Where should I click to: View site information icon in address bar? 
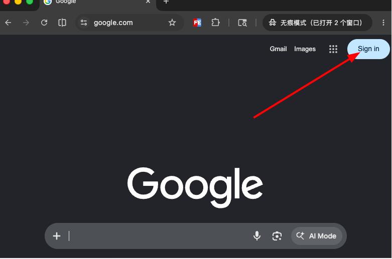[84, 23]
